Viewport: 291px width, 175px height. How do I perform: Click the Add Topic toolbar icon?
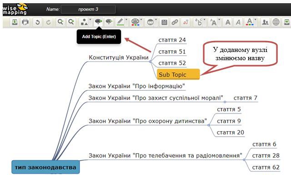[98, 22]
